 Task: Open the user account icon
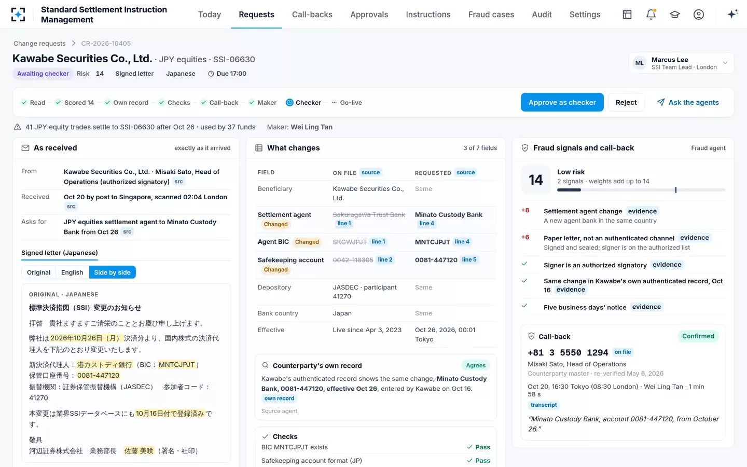(x=699, y=15)
